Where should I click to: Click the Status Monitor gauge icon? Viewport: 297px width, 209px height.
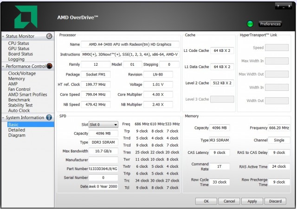click(49, 36)
